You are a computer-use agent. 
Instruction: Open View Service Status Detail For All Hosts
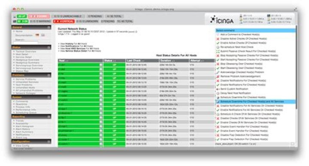tap(80, 51)
